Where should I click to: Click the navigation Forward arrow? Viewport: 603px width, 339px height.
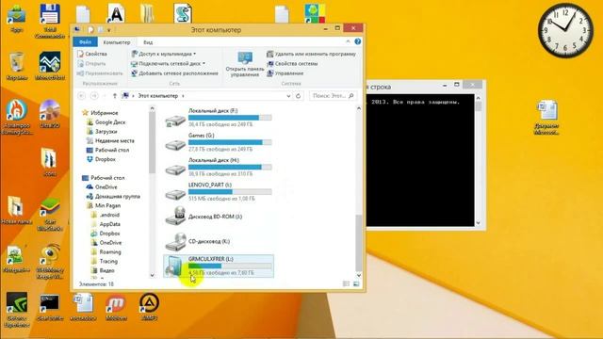[94, 96]
